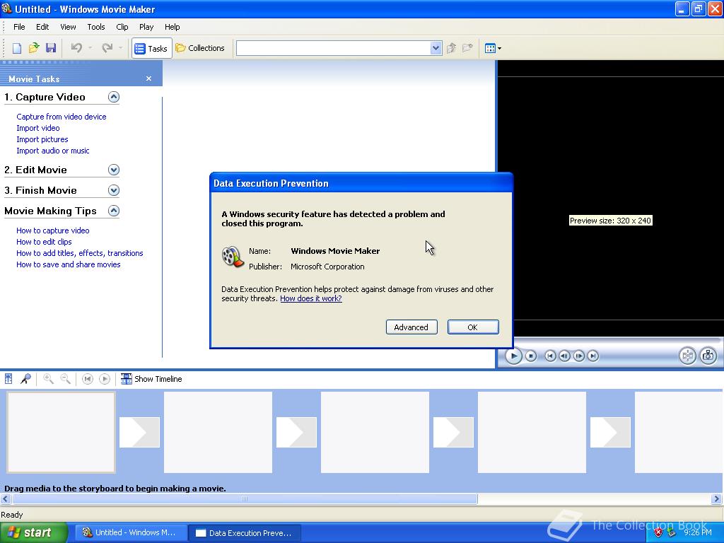Viewport: 724px width, 543px height.
Task: Click the Back button in monitor controls
Action: click(550, 356)
